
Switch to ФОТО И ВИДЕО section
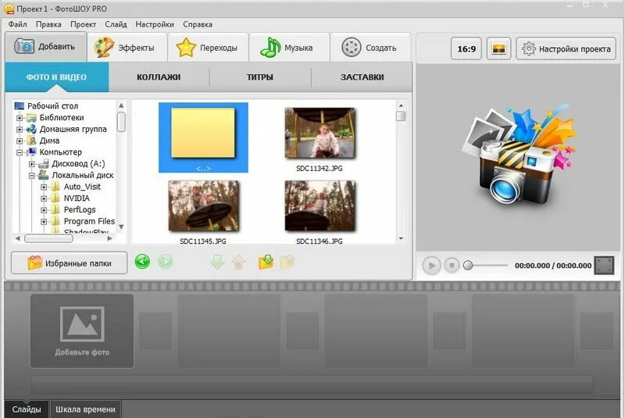click(x=56, y=77)
